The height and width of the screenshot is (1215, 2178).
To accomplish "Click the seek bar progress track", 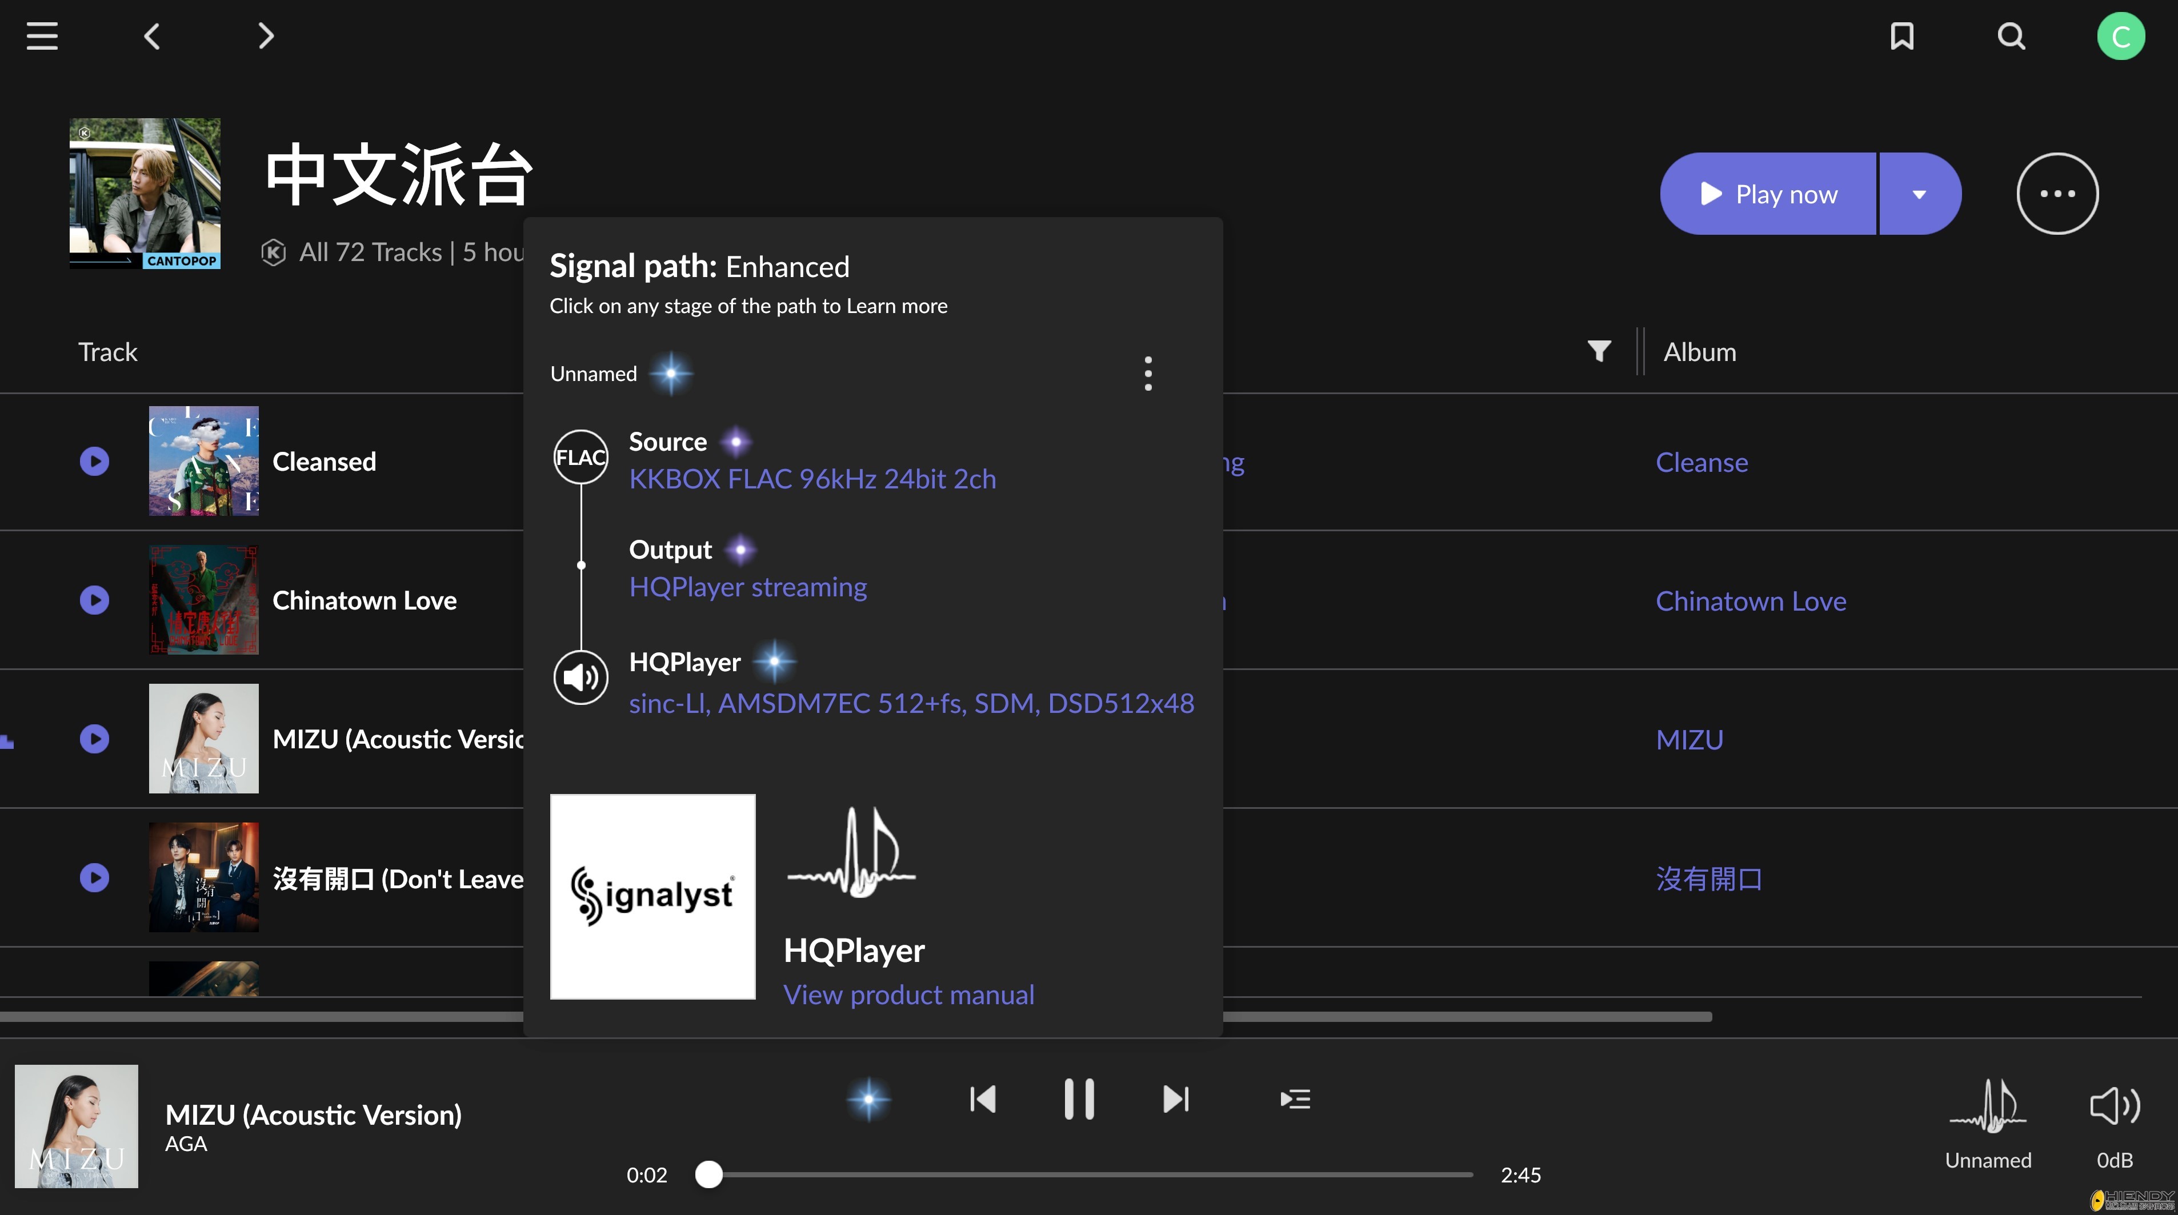I will (x=1083, y=1174).
